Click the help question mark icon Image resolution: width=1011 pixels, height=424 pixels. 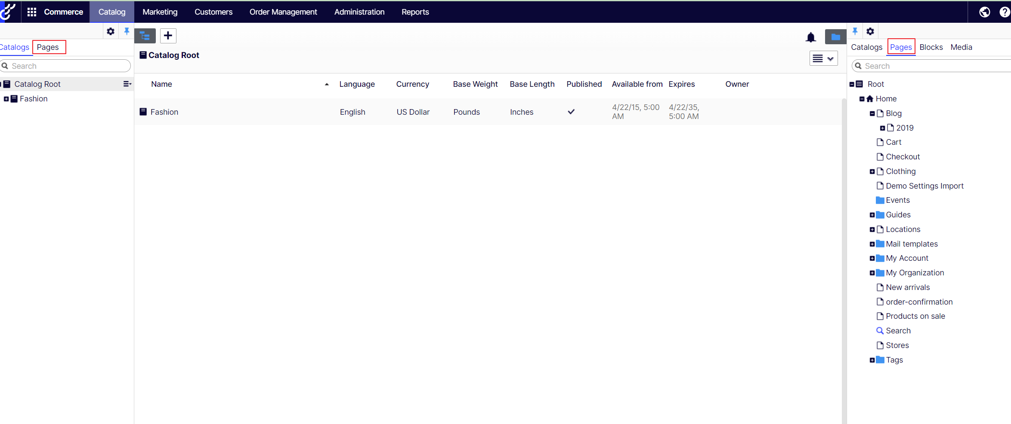pyautogui.click(x=1005, y=12)
